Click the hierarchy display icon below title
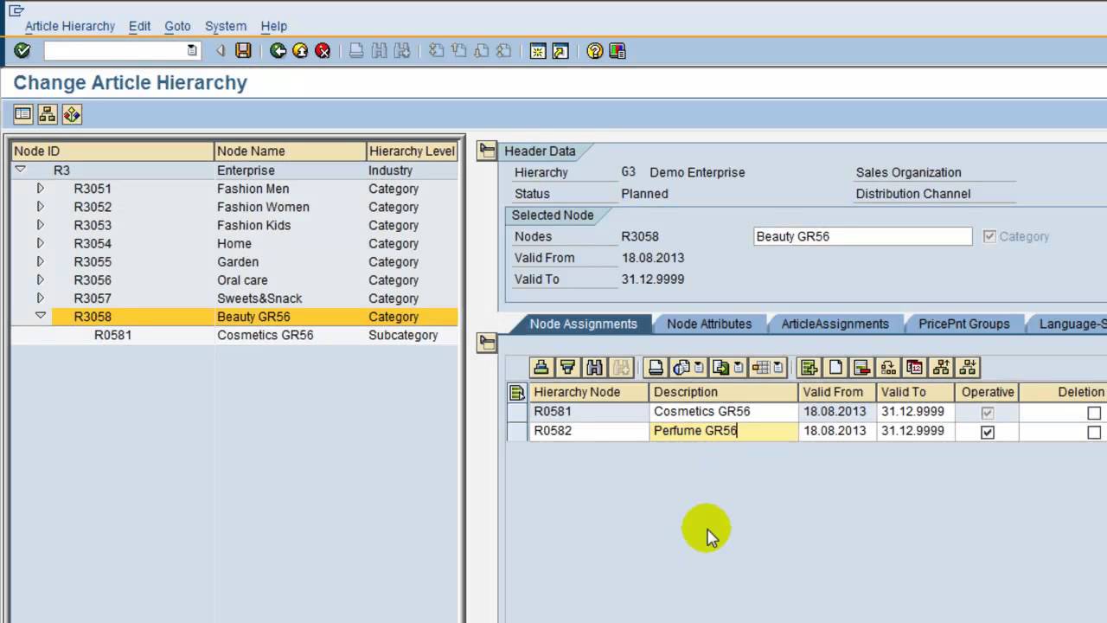This screenshot has width=1107, height=623. click(x=47, y=114)
